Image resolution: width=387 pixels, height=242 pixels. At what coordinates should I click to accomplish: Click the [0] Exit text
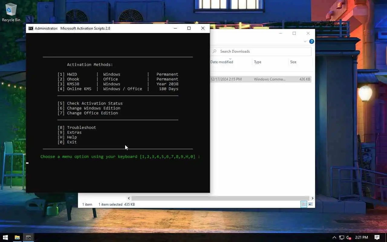67,142
